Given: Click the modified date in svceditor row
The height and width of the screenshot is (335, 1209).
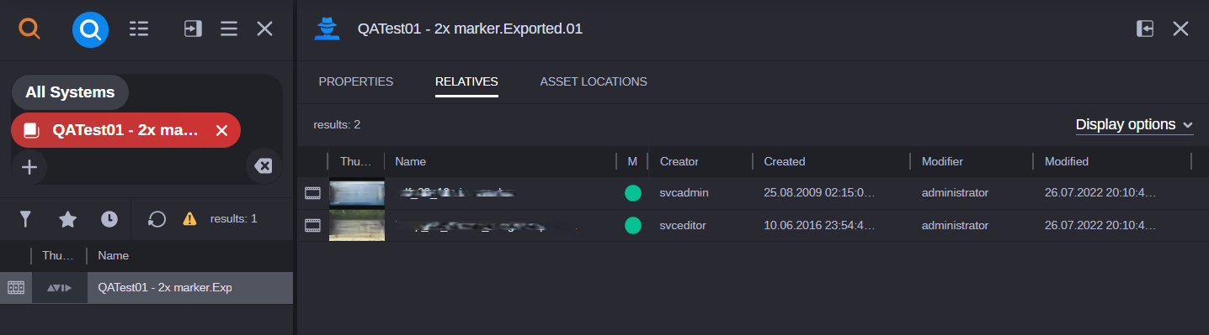Looking at the screenshot, I should coord(1100,225).
